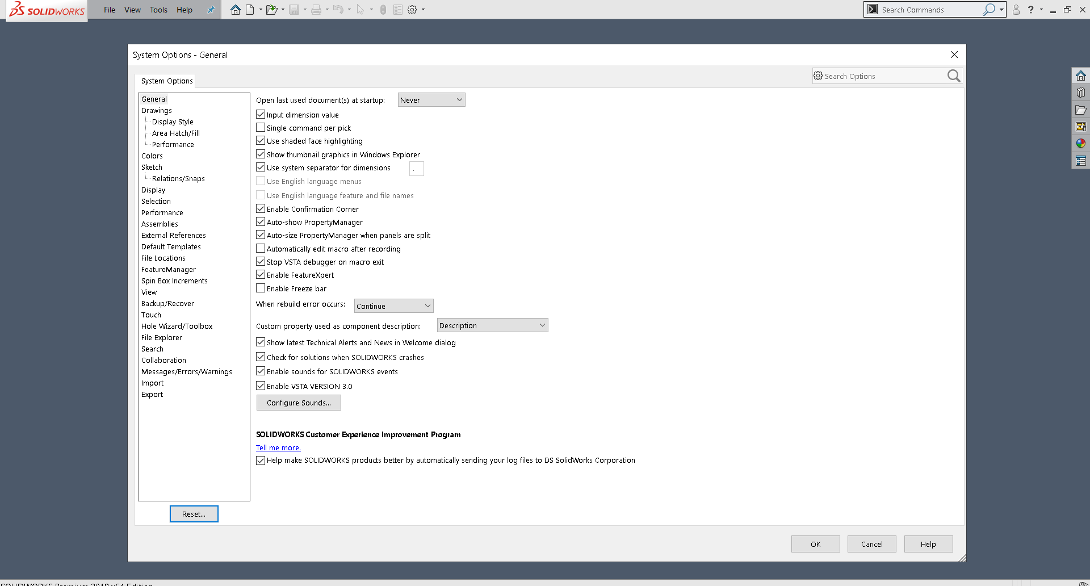Enable the Freeze bar checkbox
This screenshot has width=1090, height=586.
click(261, 288)
